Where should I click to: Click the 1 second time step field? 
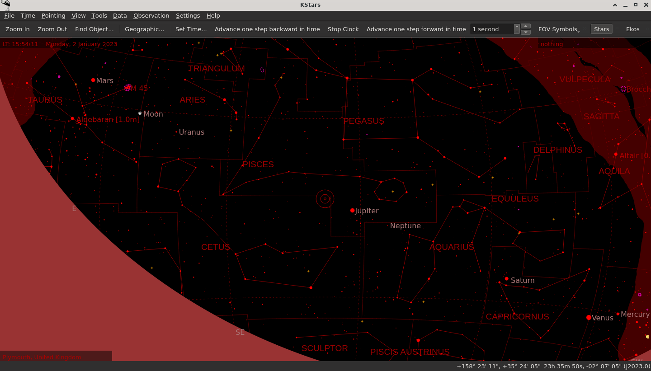[x=491, y=29]
